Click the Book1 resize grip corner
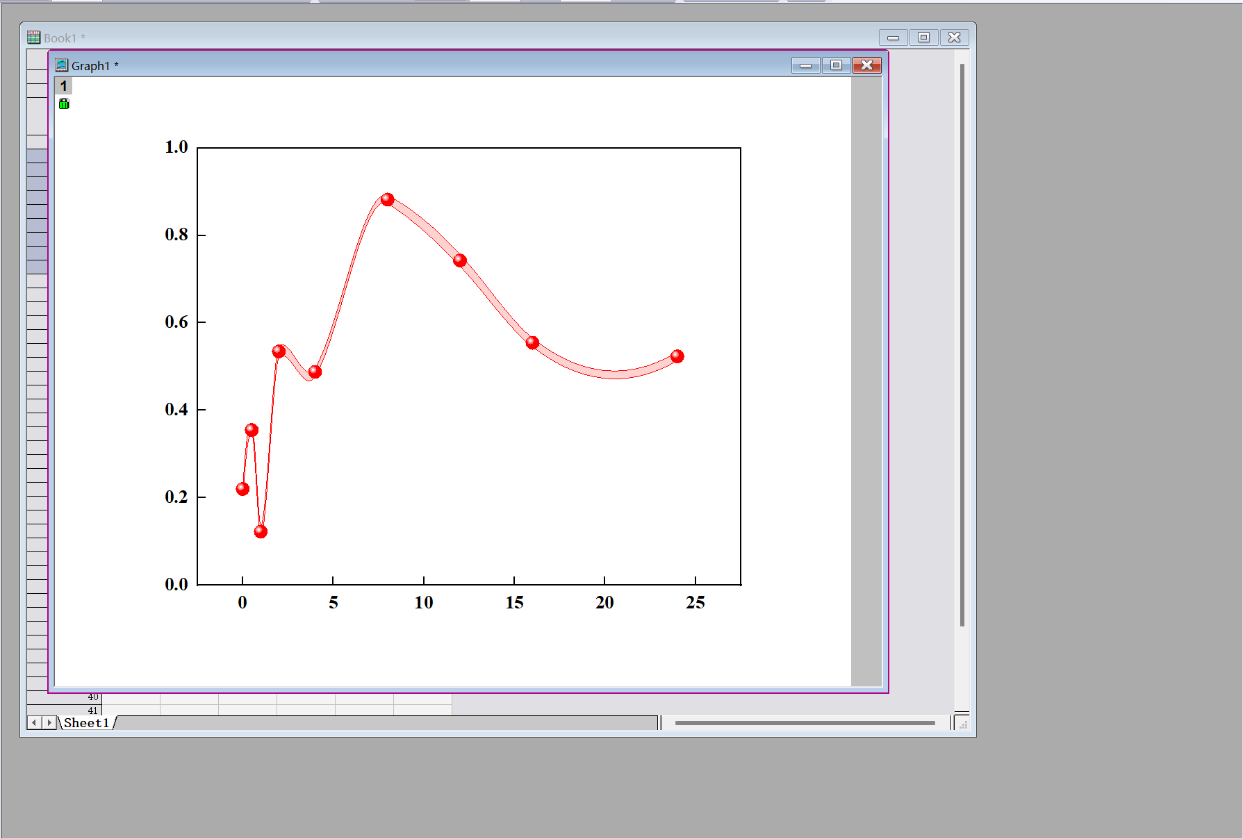The image size is (1243, 839). tap(963, 724)
